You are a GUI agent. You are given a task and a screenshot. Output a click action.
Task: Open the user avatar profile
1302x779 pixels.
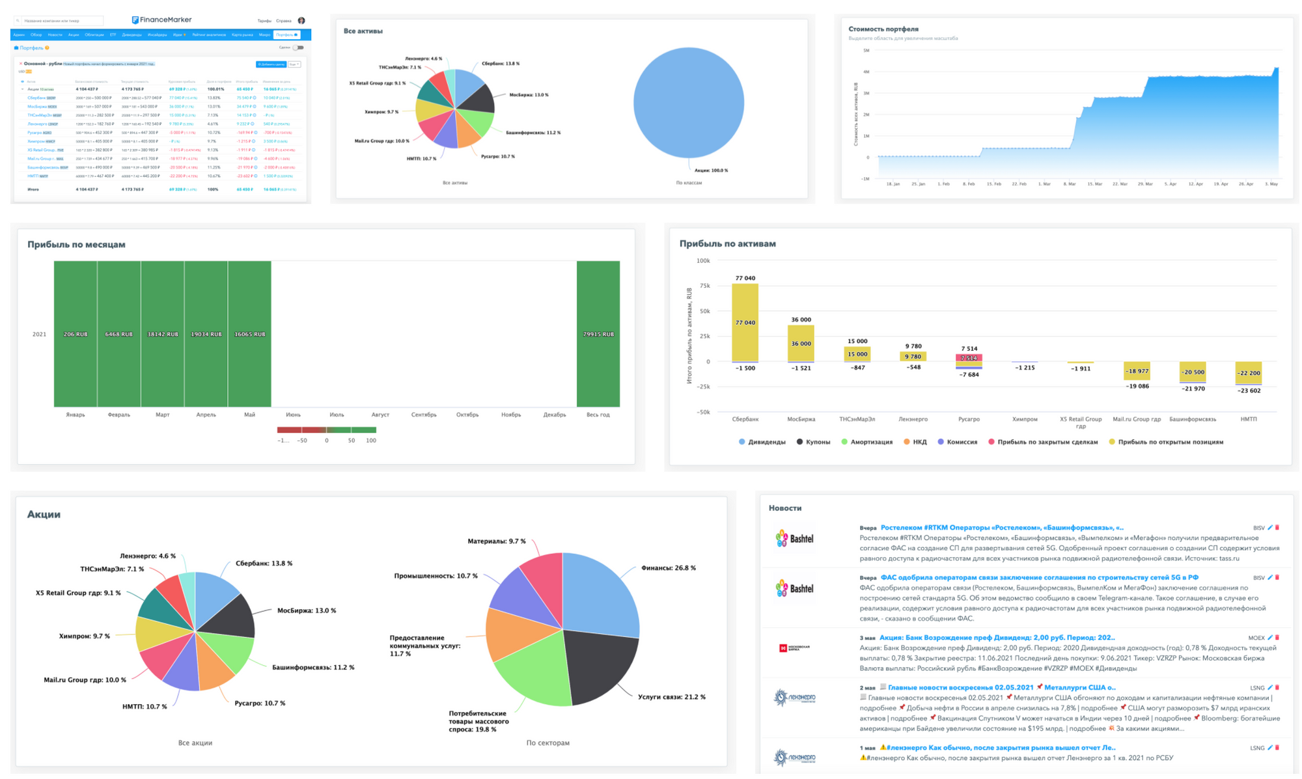[301, 20]
